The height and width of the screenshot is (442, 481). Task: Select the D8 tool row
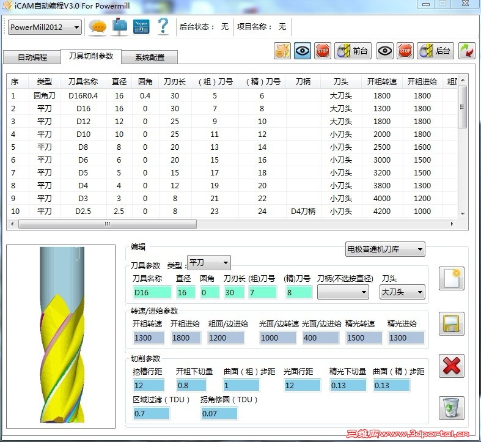232,147
